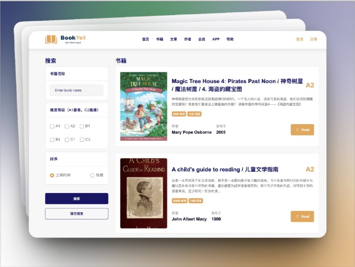Click the 清空搜索 clear search button
Image resolution: width=355 pixels, height=267 pixels.
click(76, 214)
